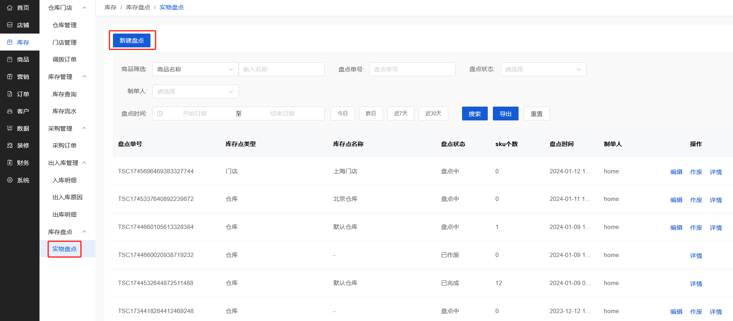The image size is (733, 321).
Task: Click the 导出 button
Action: 506,114
